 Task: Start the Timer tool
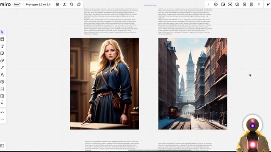coord(216,5)
